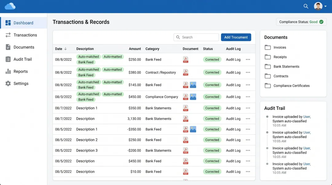Click the Contract /Repostory category cell
Screen dimensions: 332x185
160,72
